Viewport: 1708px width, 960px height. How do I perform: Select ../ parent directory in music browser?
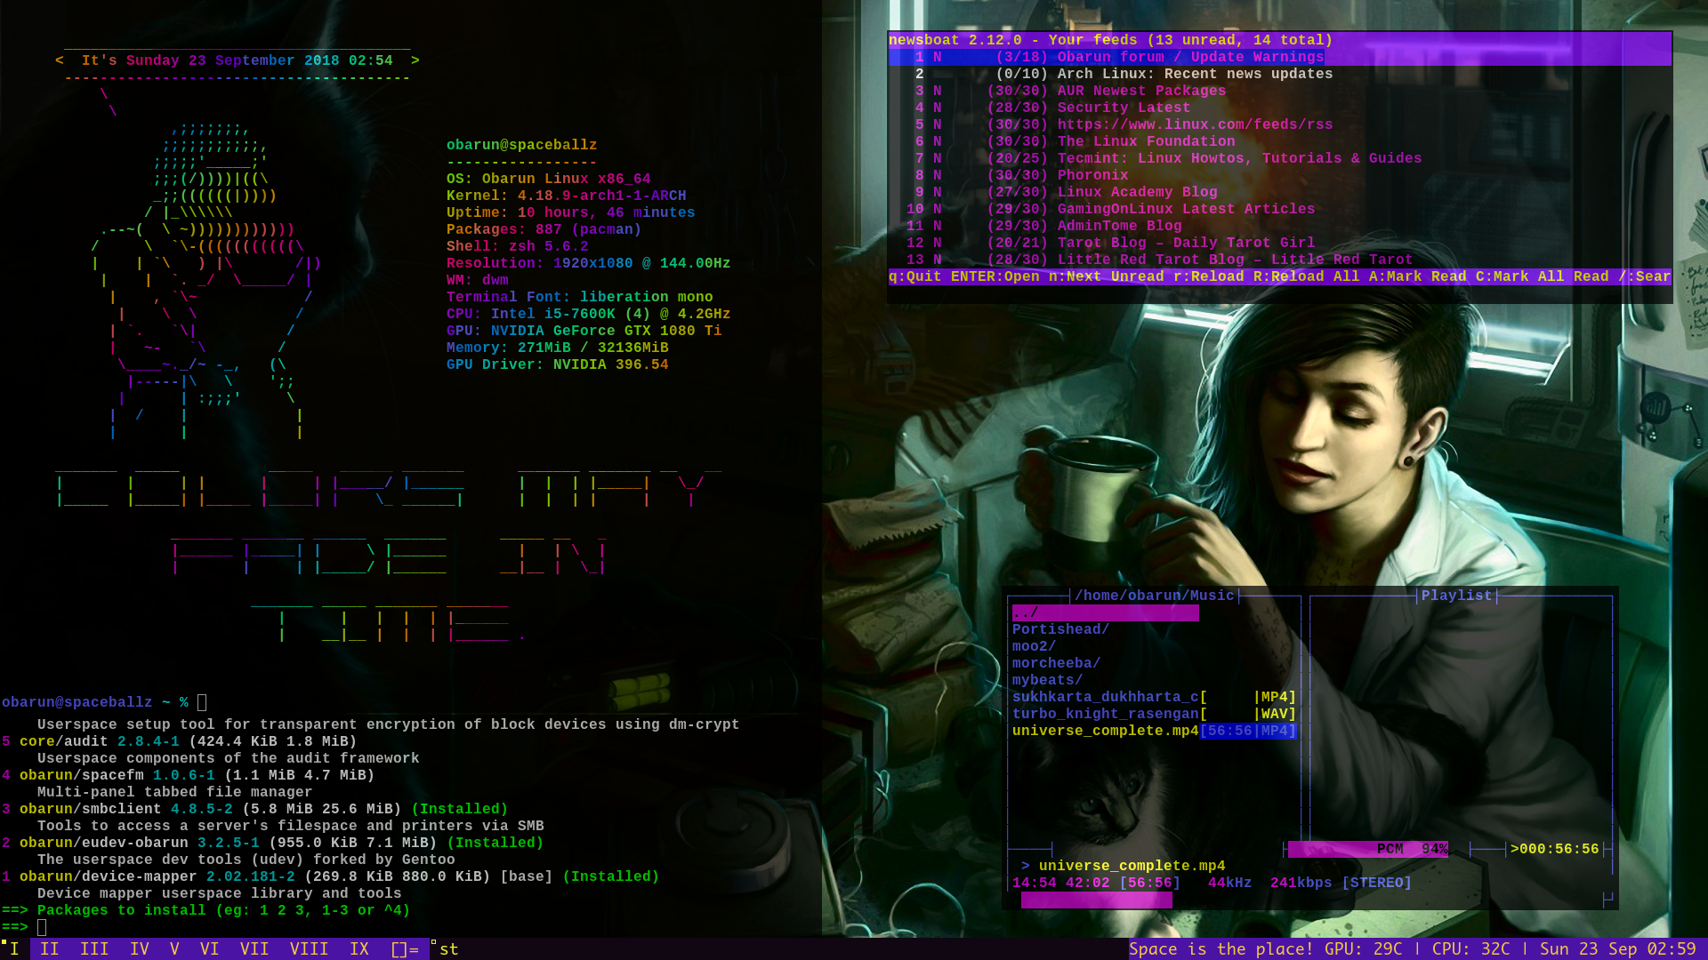(1105, 612)
